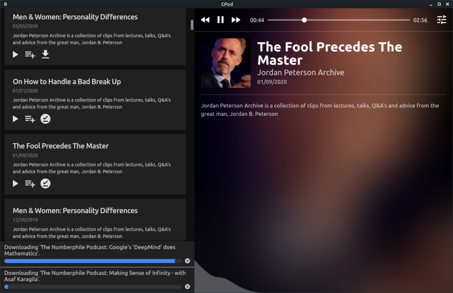Open the 12/30/2019 Men & Women episode title
Screen dimensions: 453x293
75,211
